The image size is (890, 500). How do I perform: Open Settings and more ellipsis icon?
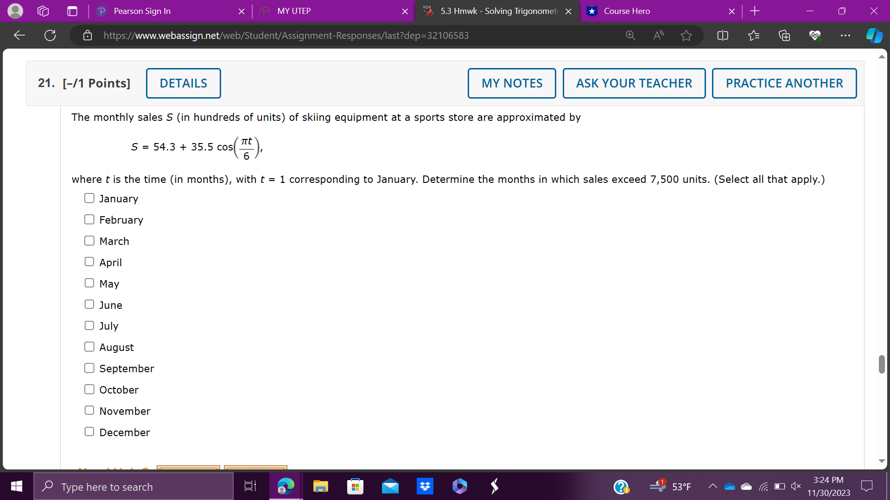click(x=845, y=35)
